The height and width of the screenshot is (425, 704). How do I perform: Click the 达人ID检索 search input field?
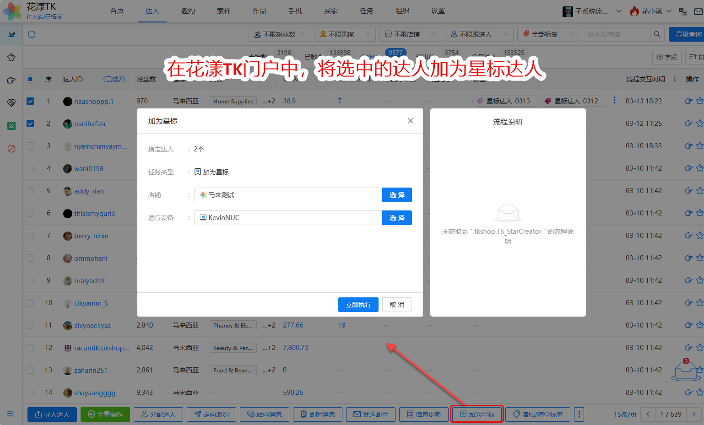[616, 34]
